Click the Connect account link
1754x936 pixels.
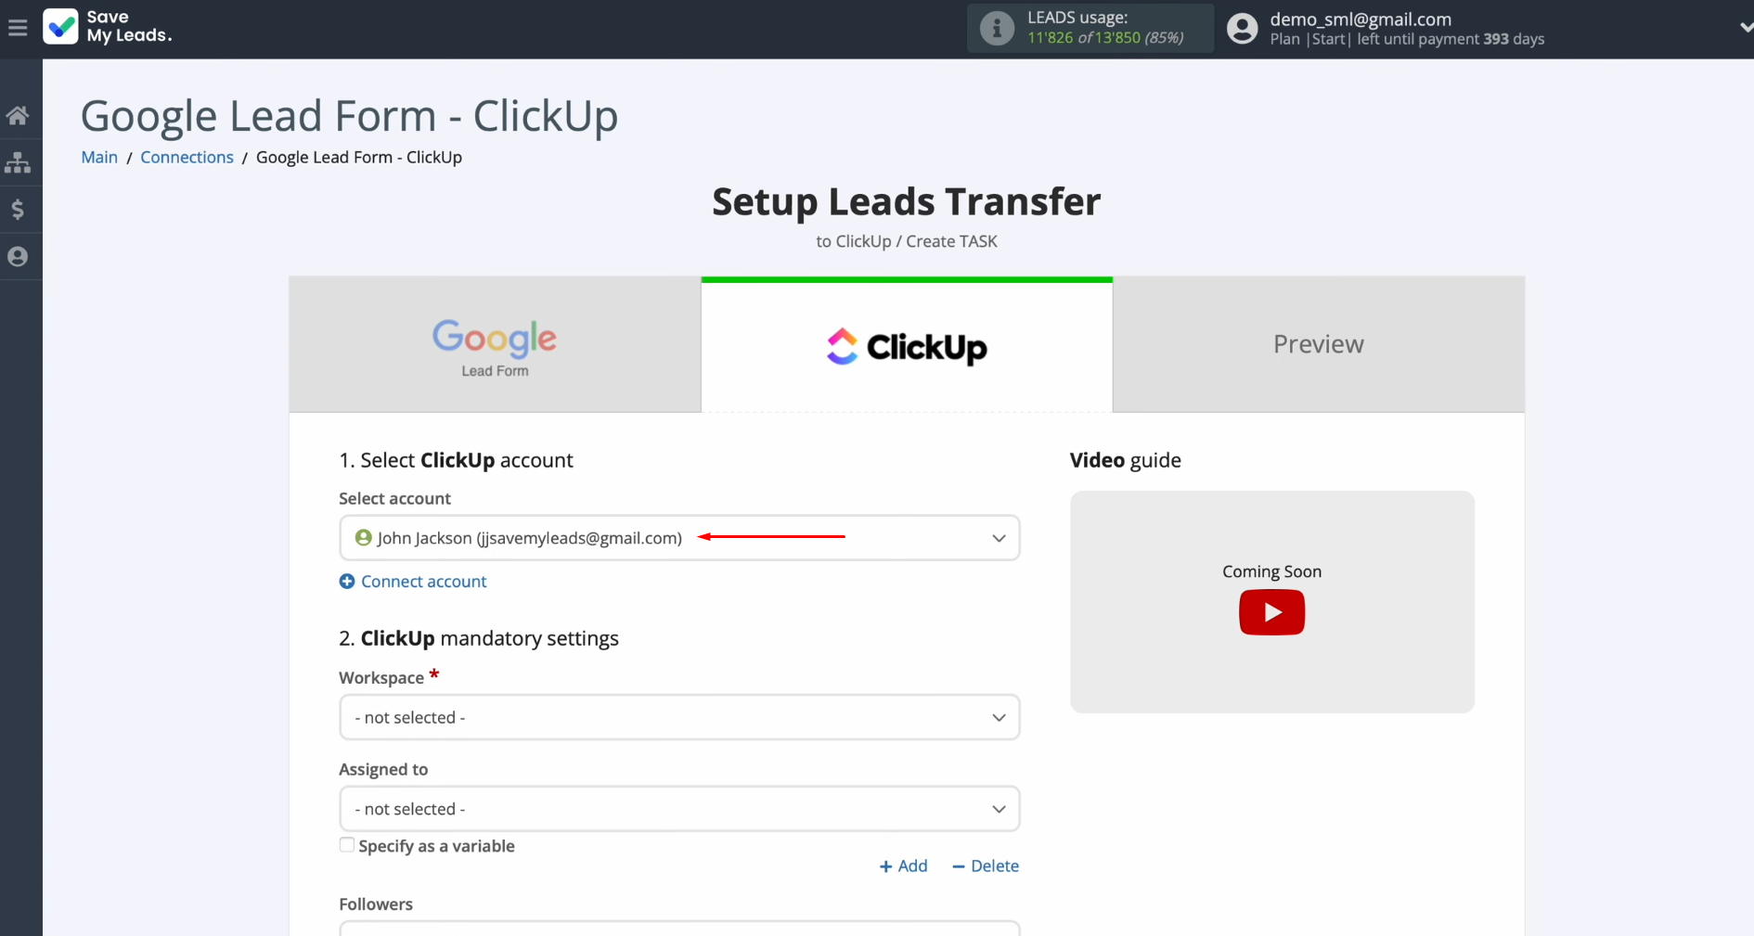(423, 582)
